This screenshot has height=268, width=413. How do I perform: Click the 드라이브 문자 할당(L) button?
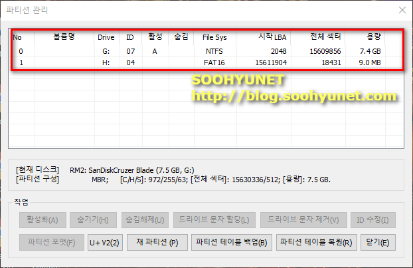[x=214, y=220]
